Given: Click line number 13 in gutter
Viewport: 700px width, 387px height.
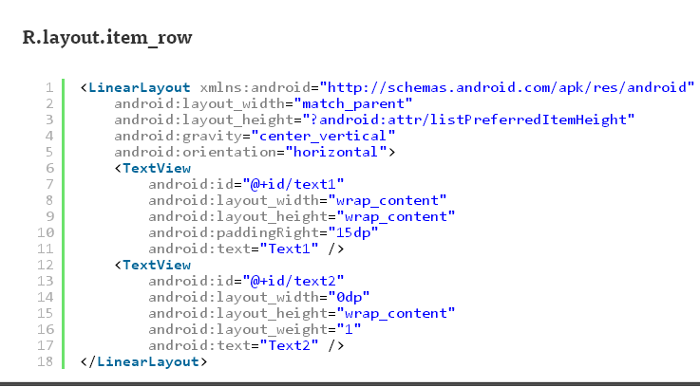Looking at the screenshot, I should (x=45, y=281).
